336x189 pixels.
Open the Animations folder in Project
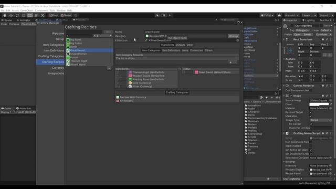pos(253,106)
